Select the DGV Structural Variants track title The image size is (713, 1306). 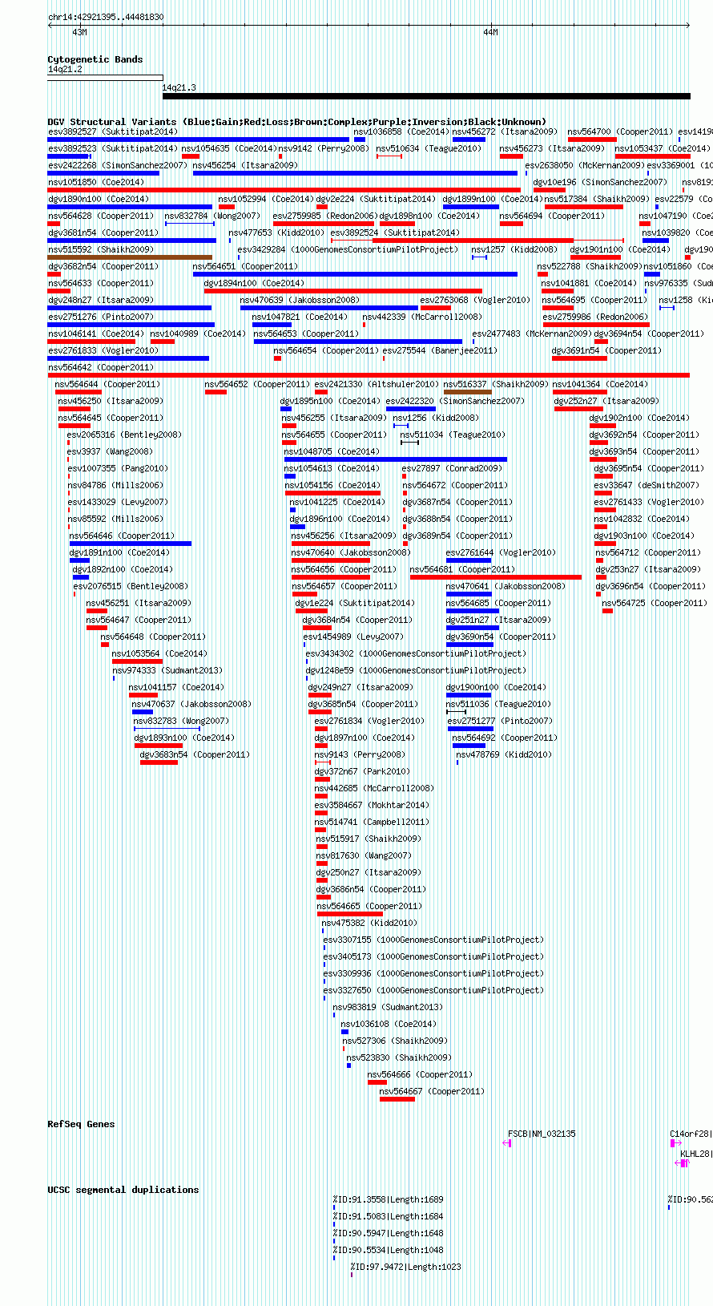point(296,122)
